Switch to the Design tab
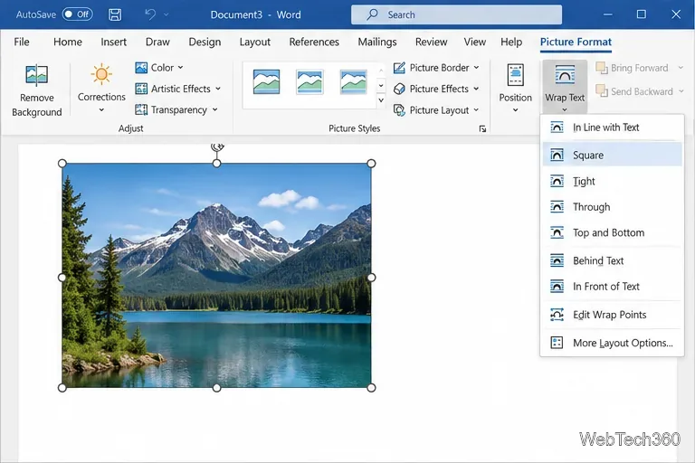This screenshot has height=463, width=695. [x=205, y=43]
